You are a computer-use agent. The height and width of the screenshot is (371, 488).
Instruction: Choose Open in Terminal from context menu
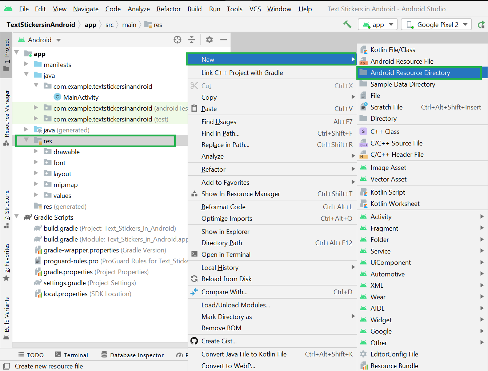(x=226, y=255)
